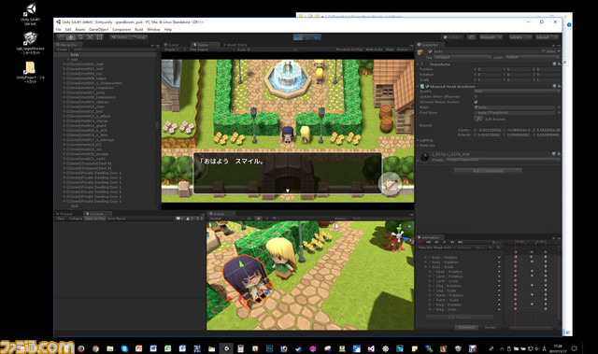Toggle Local/Global handle rotation

click(x=139, y=37)
